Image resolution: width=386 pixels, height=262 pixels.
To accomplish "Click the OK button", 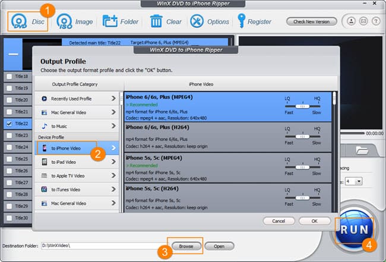I will coord(315,221).
